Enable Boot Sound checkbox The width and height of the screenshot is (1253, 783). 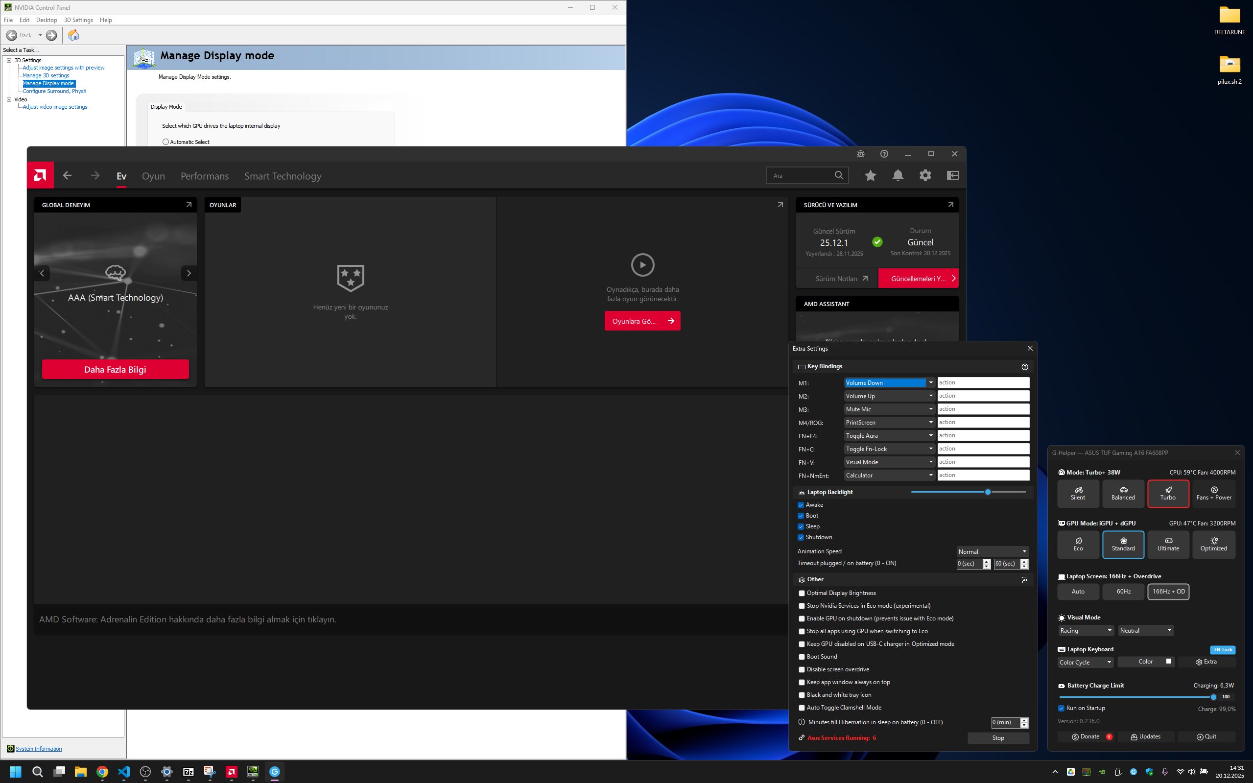802,657
